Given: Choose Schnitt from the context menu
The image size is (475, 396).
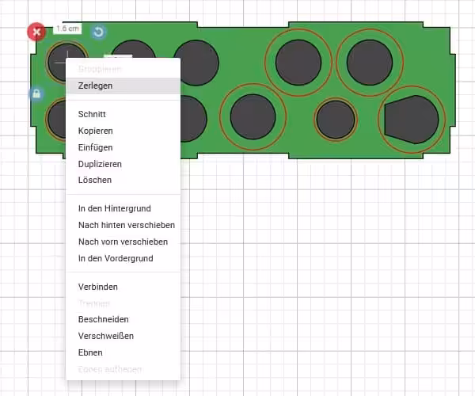Looking at the screenshot, I should (92, 114).
